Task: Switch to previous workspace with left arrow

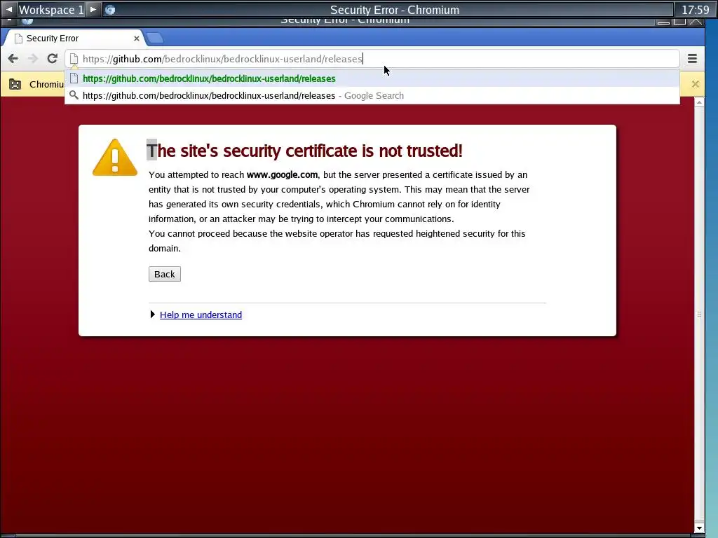Action: click(x=9, y=9)
